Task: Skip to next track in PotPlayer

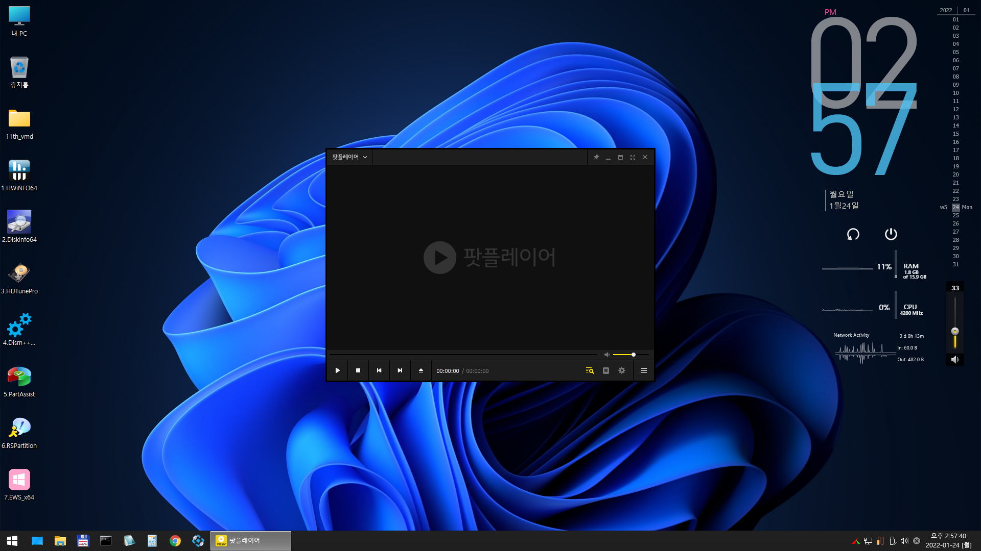Action: coord(400,371)
